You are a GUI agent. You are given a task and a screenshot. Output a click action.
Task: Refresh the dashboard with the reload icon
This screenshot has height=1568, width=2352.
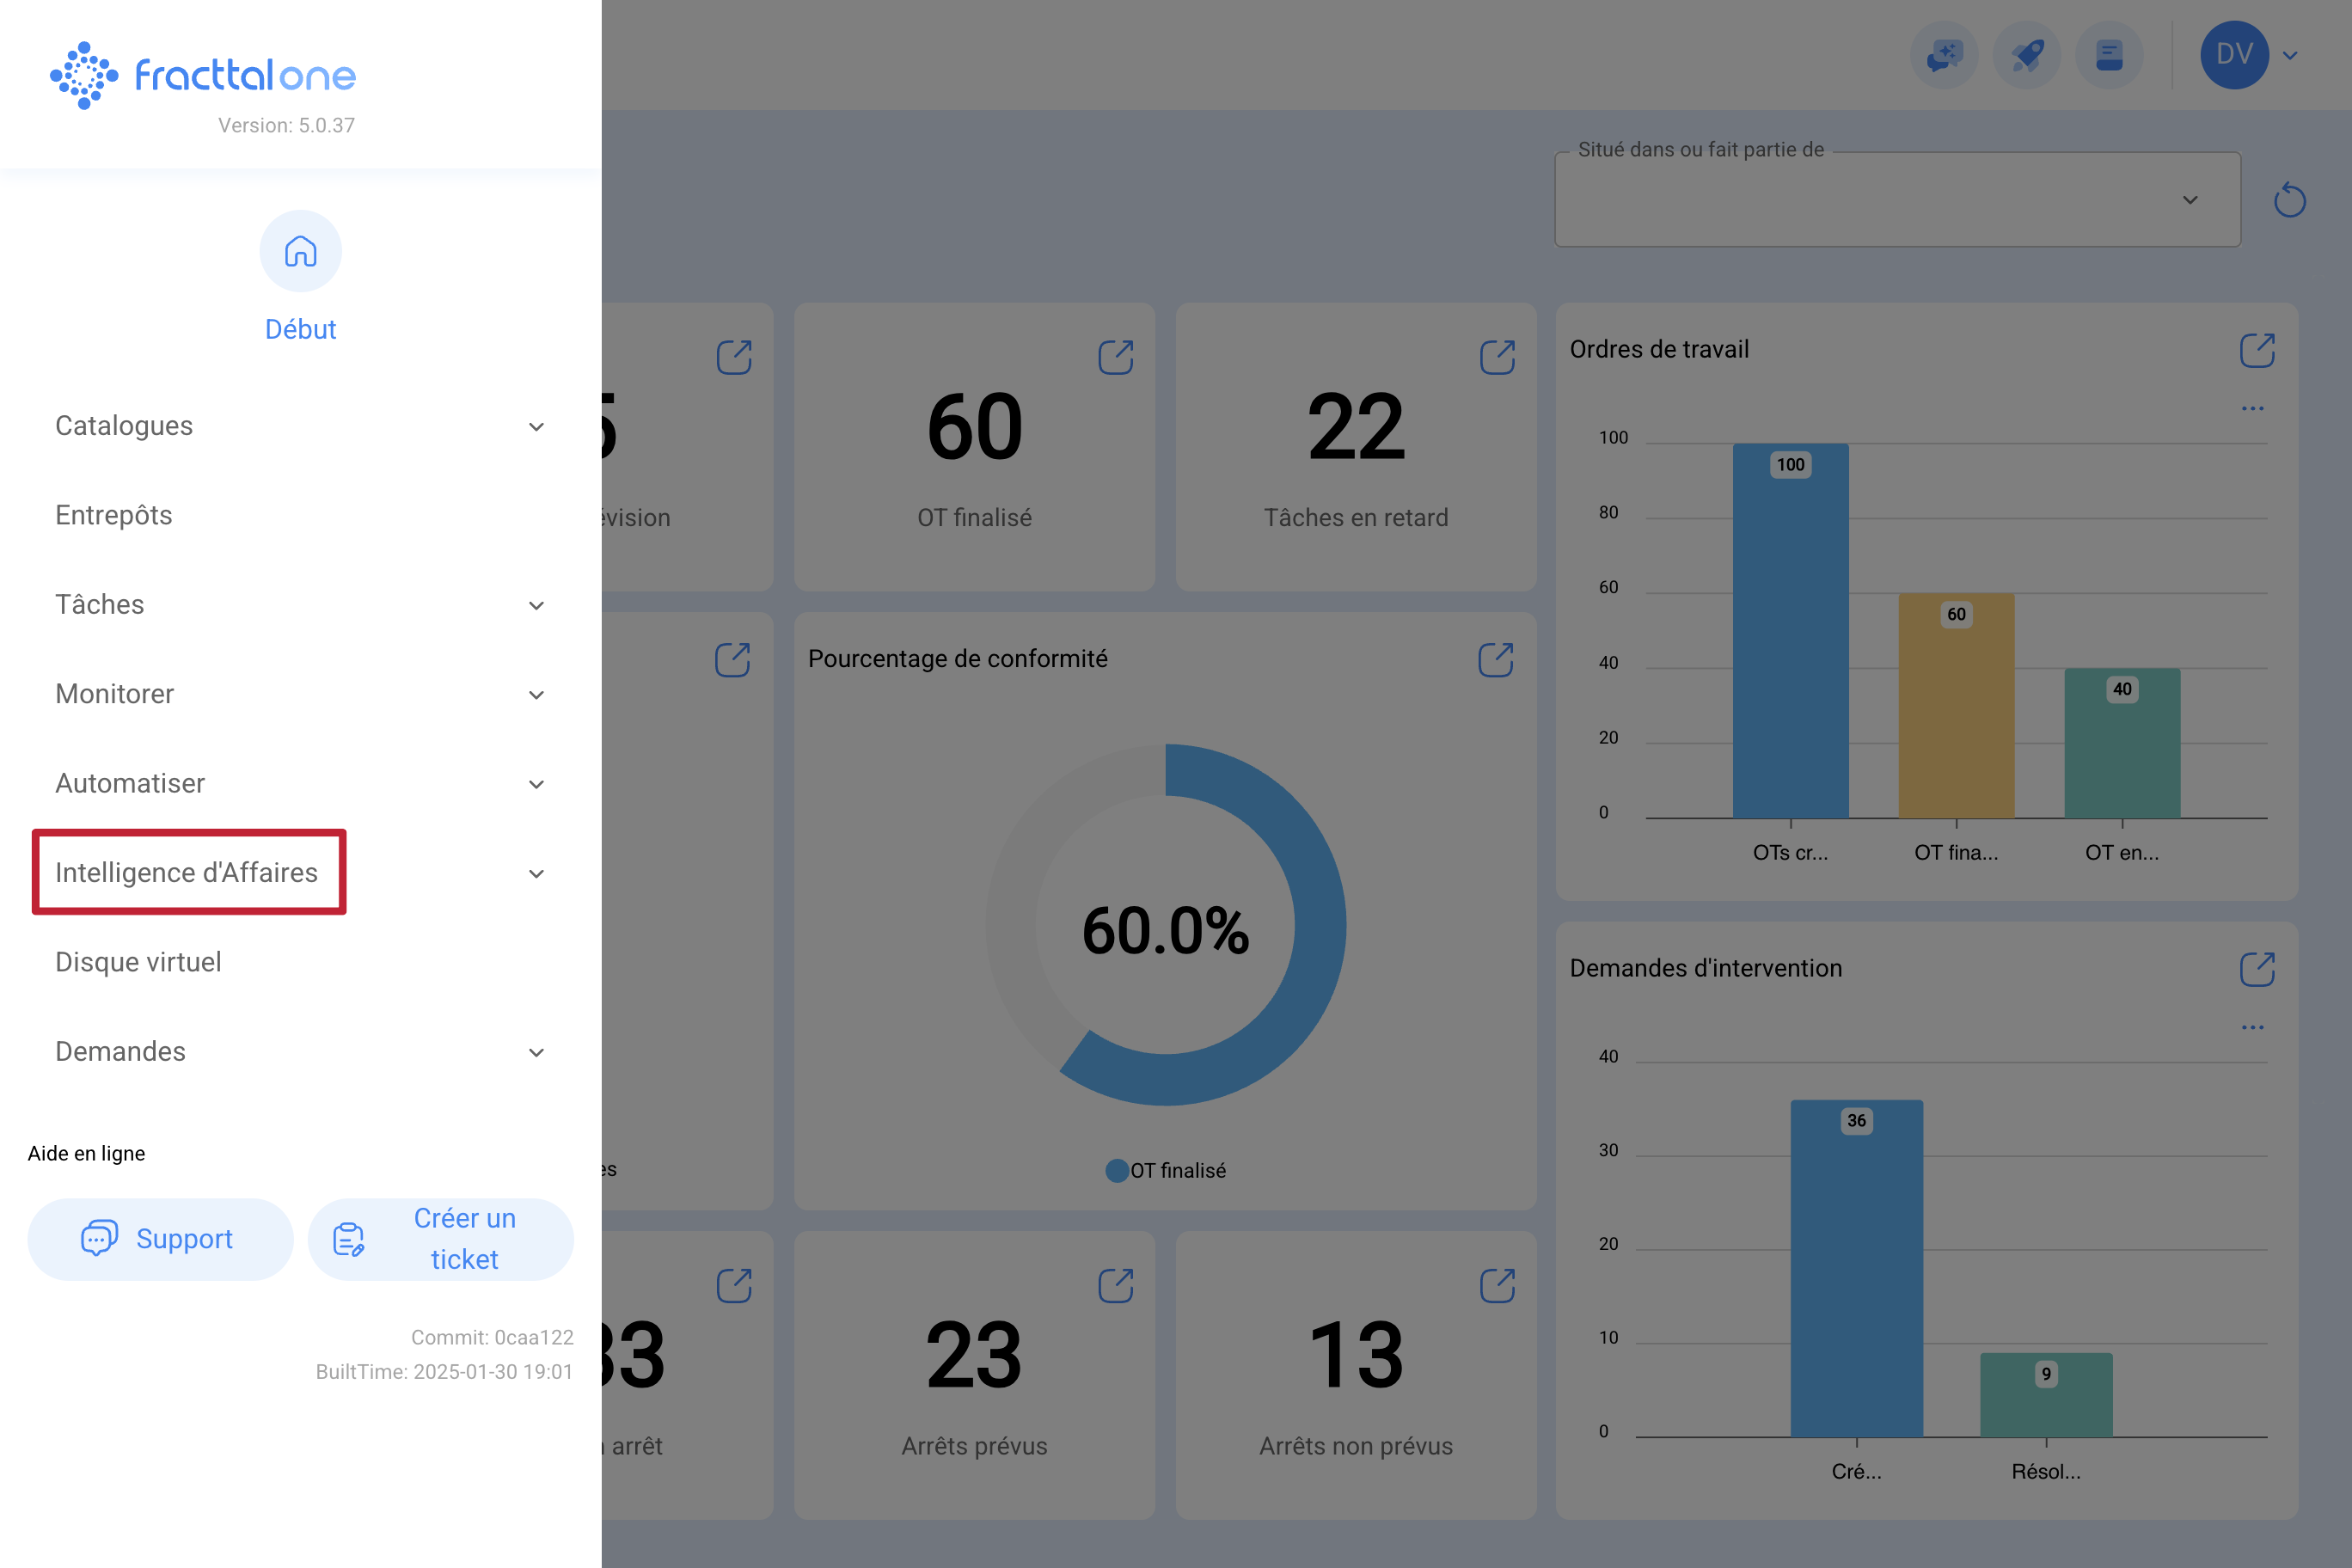[x=2289, y=200]
